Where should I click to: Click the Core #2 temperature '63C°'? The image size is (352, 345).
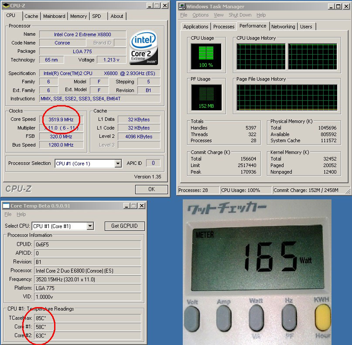[x=88, y=335]
